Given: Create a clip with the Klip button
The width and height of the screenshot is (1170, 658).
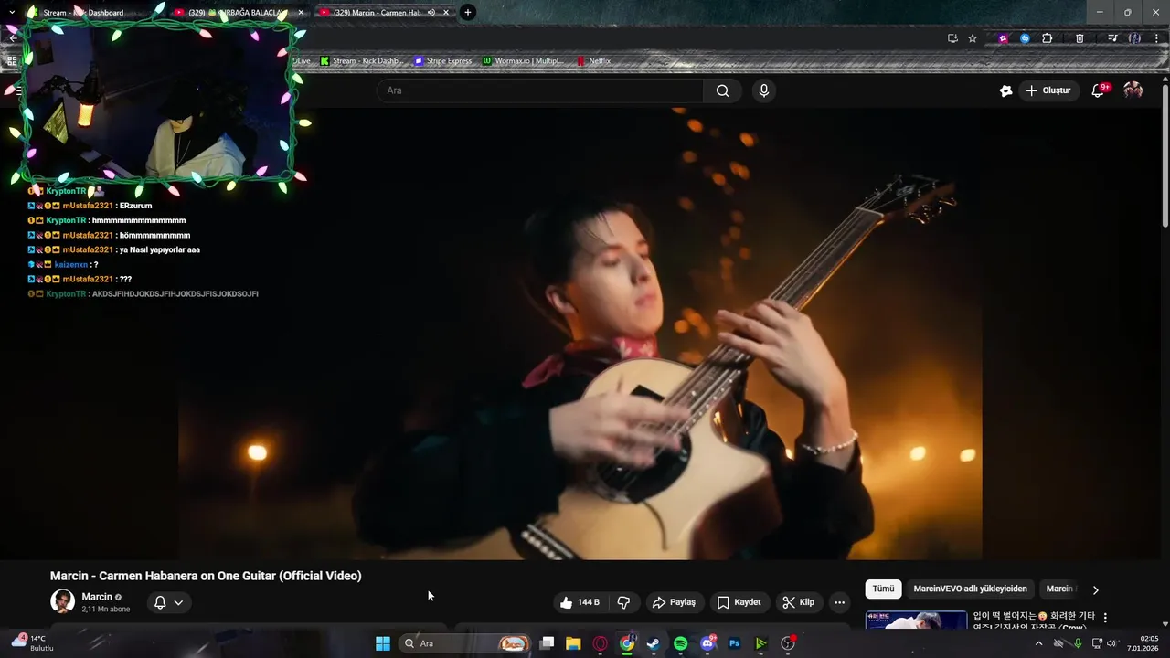Looking at the screenshot, I should click(x=799, y=602).
